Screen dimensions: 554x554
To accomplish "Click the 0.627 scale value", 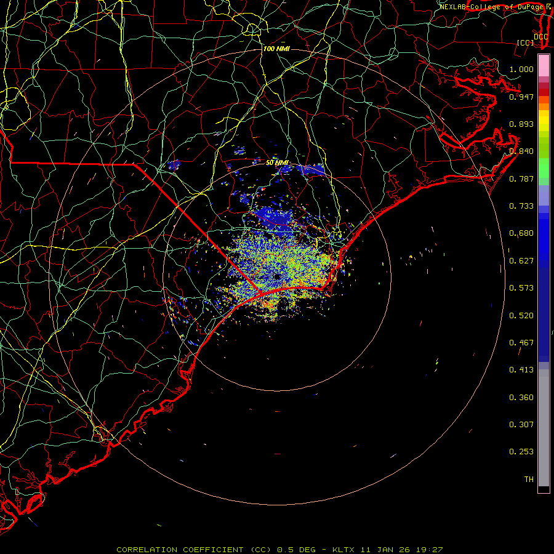I will pos(521,261).
